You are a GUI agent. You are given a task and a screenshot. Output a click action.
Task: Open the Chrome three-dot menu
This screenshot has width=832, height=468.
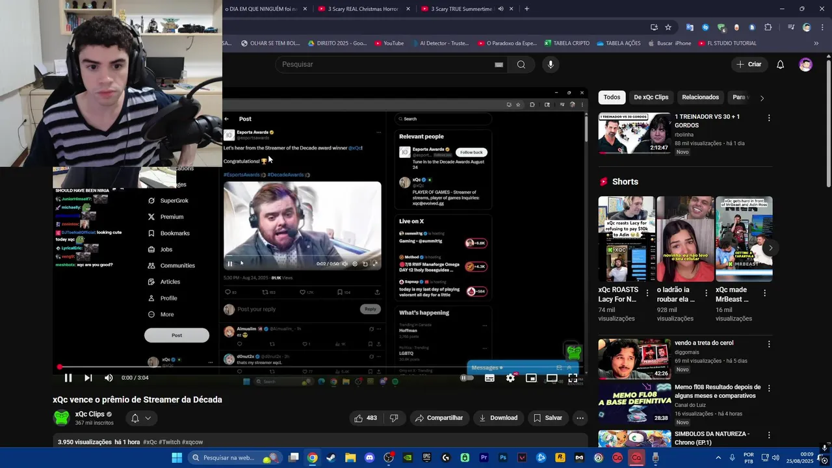click(x=822, y=27)
